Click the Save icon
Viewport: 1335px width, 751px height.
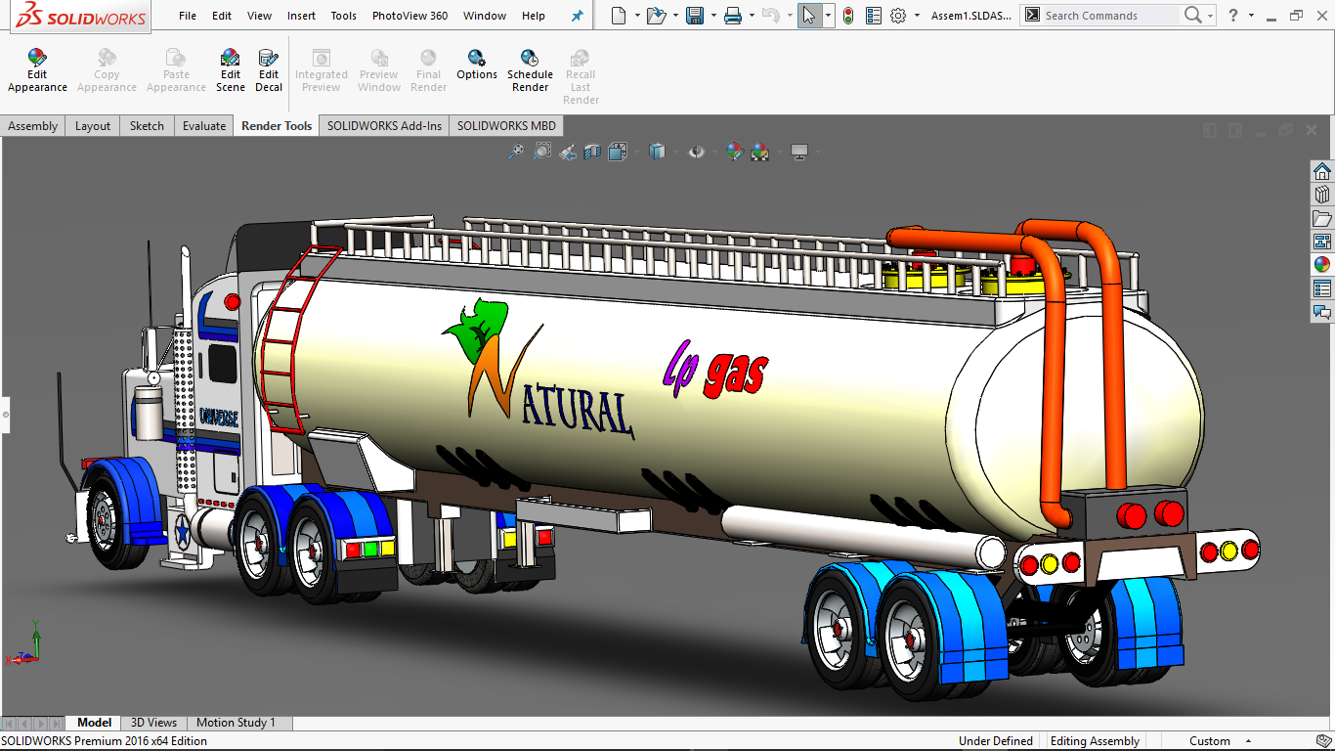(695, 16)
